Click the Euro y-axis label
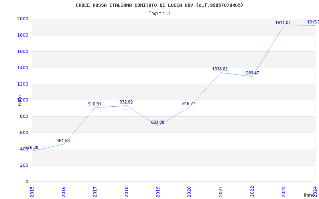The image size is (319, 199). 20,101
